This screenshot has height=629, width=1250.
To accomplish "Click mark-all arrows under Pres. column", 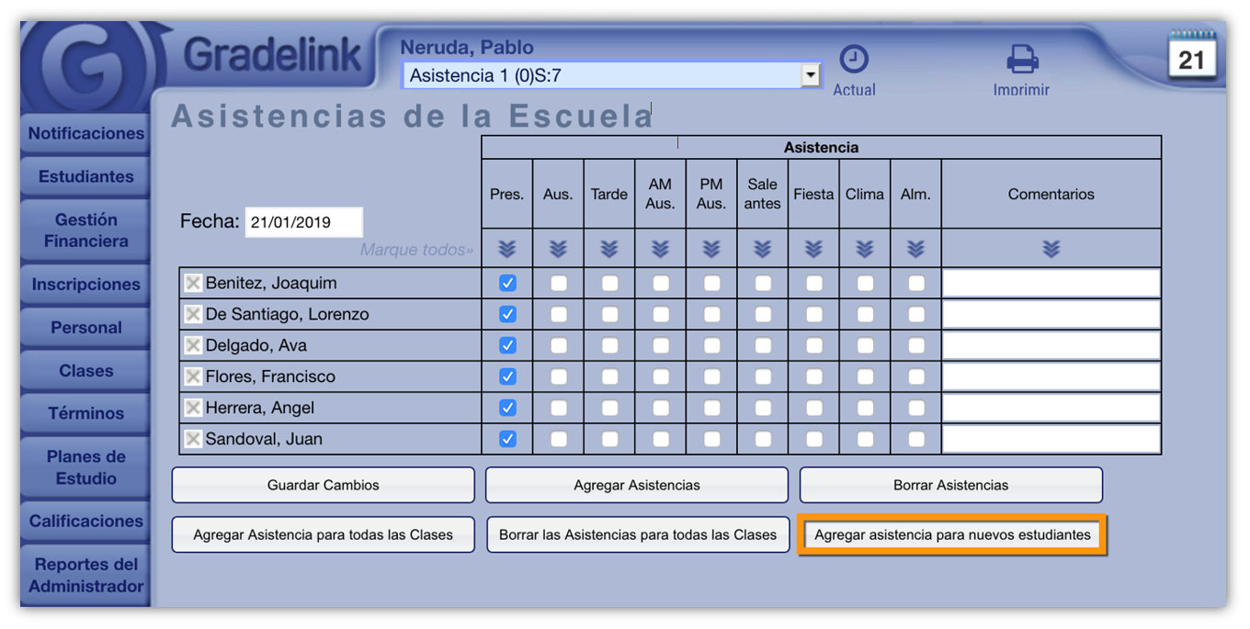I will (x=506, y=249).
